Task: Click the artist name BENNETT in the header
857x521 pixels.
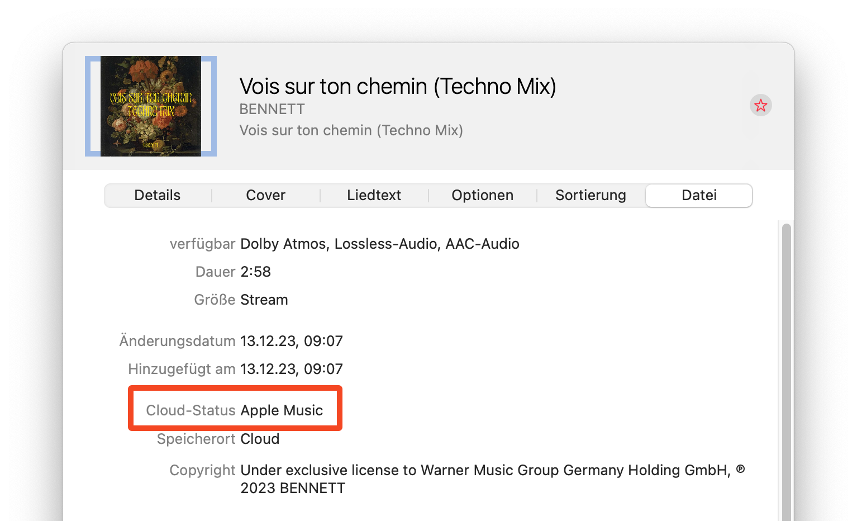Action: pyautogui.click(x=272, y=109)
